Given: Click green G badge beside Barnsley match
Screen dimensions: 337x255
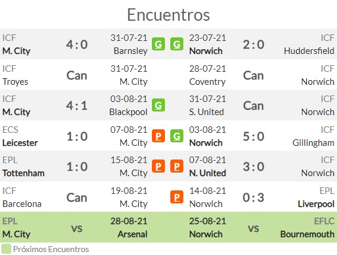Looking at the screenshot, I should 158,44.
